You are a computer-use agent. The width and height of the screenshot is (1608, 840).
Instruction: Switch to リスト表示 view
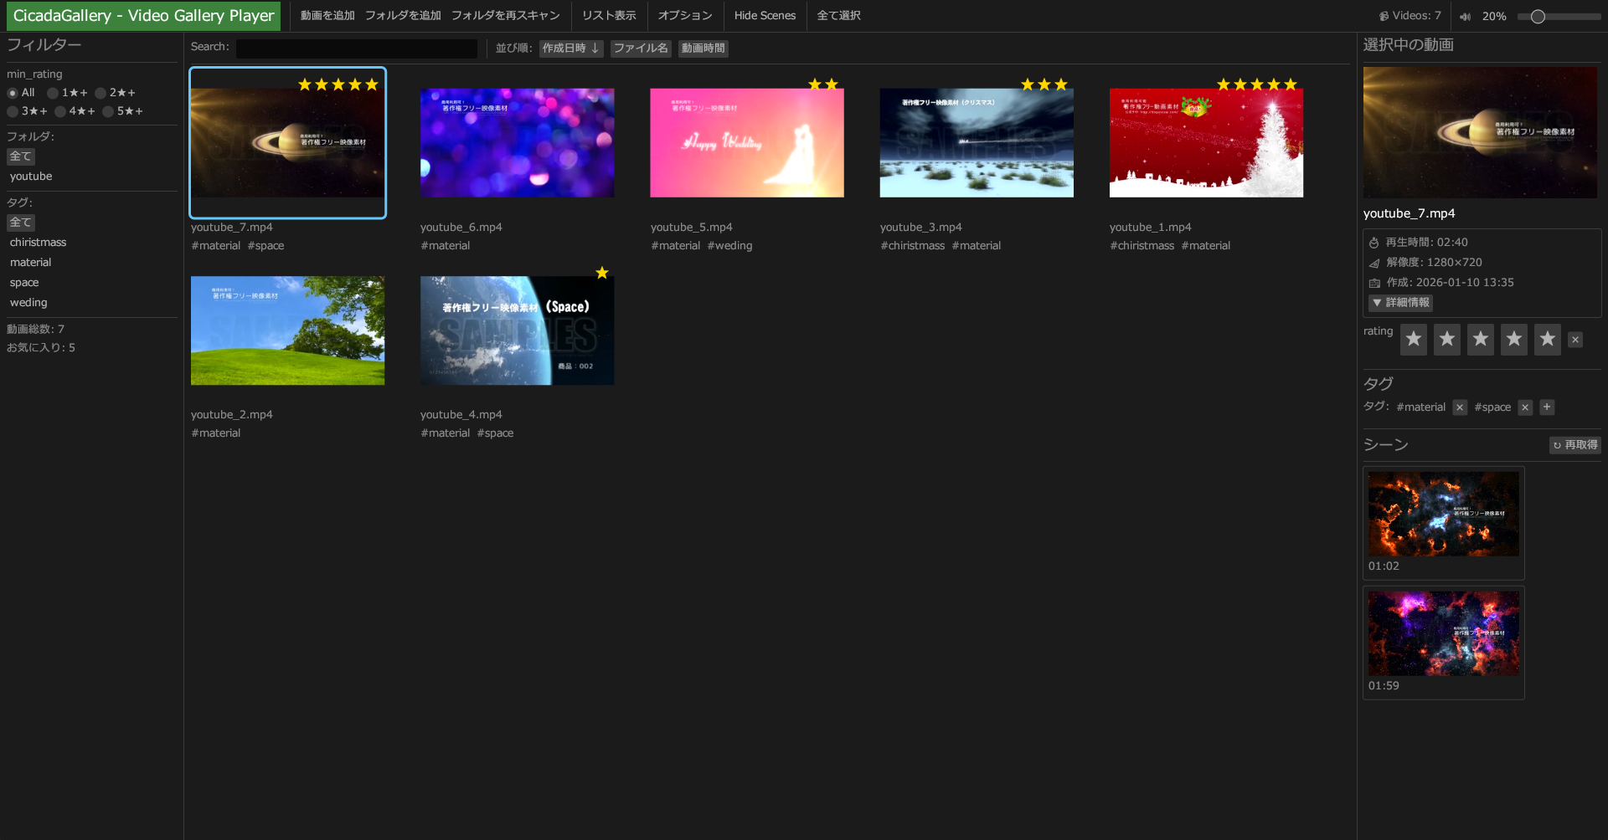point(609,16)
